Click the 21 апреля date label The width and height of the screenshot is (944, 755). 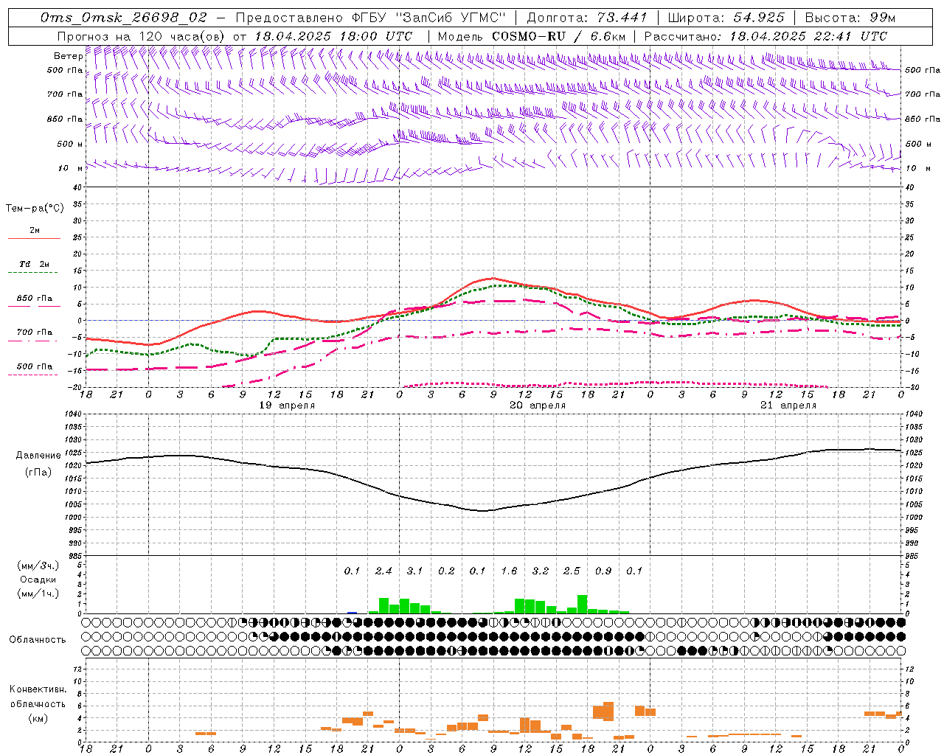(x=788, y=406)
